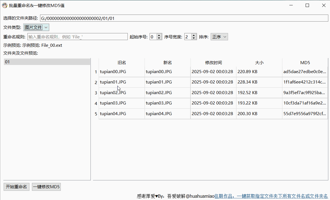Increase 起始序号 with the up arrow
The image size is (330, 200).
(159, 35)
